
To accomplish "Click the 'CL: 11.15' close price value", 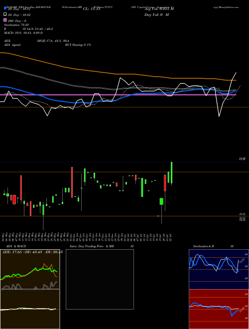I will tap(92, 9).
